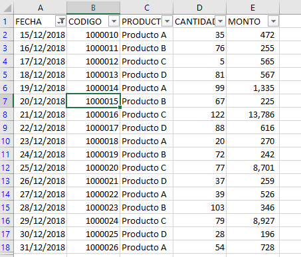Select row 12 header

pyautogui.click(x=7, y=167)
